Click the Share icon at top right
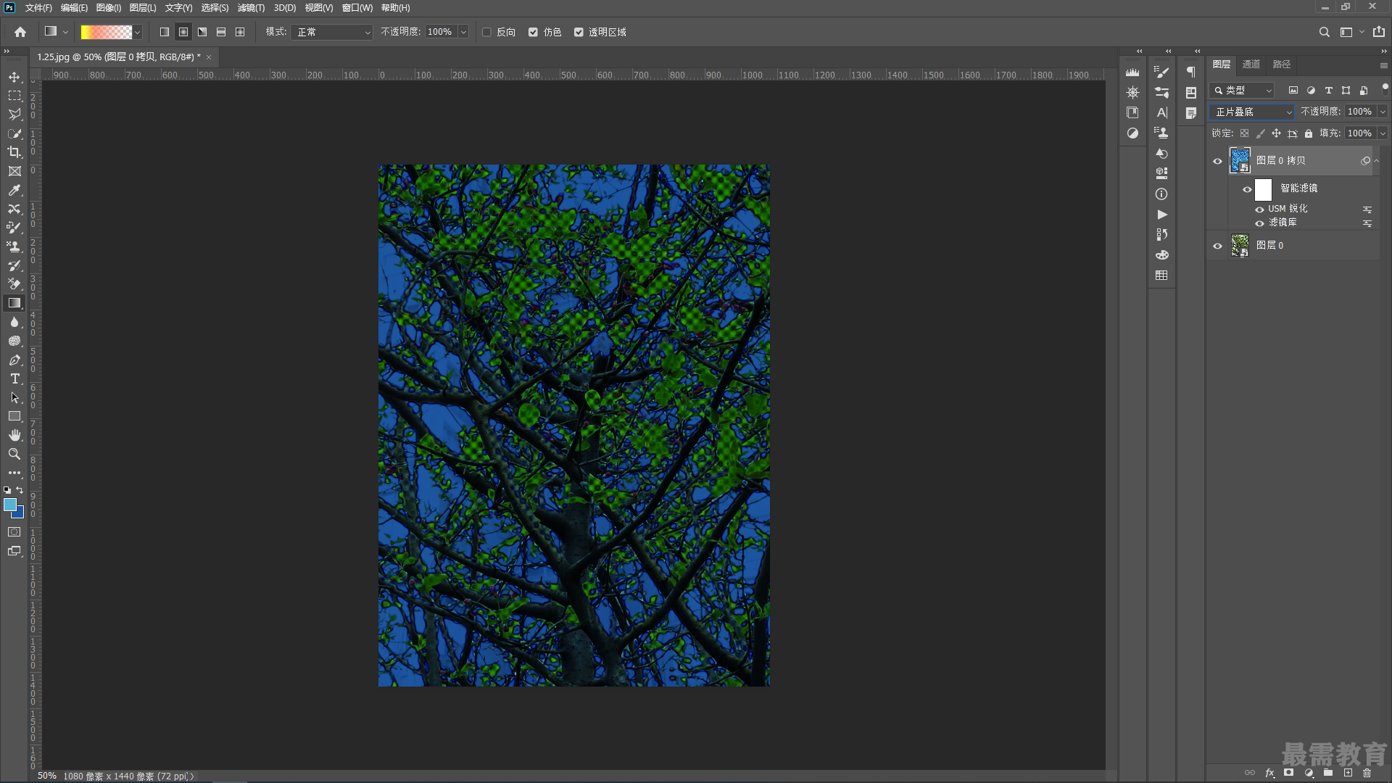Image resolution: width=1392 pixels, height=783 pixels. click(x=1379, y=32)
